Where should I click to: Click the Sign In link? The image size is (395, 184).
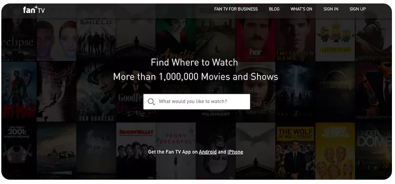coord(331,9)
